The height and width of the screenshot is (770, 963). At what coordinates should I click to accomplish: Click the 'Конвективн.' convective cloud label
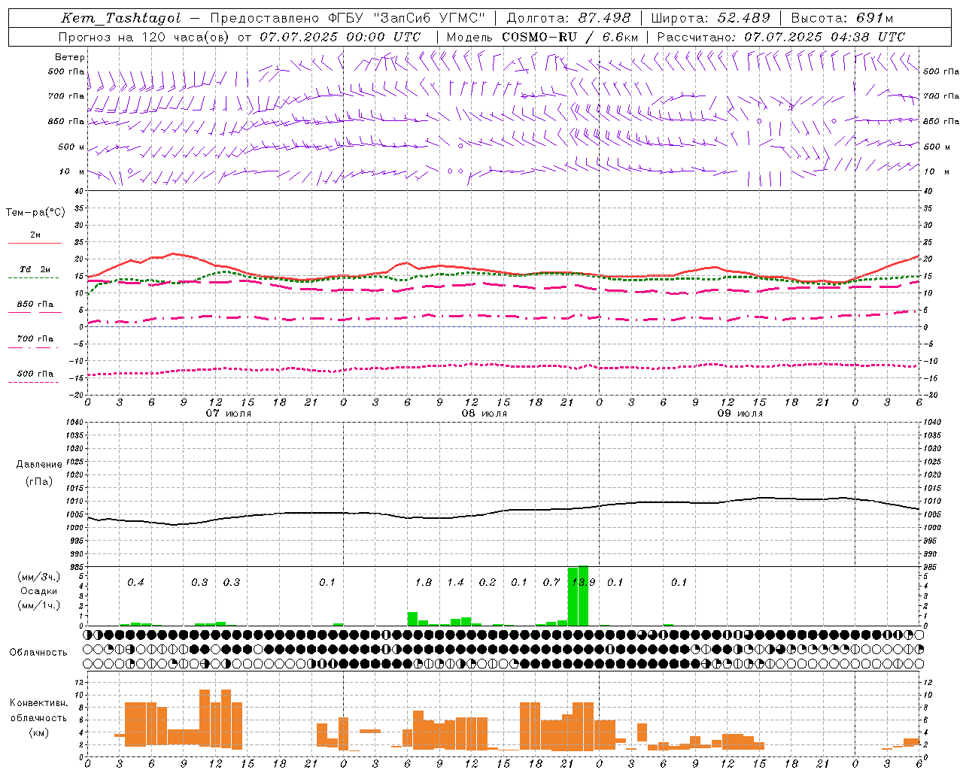(x=39, y=703)
